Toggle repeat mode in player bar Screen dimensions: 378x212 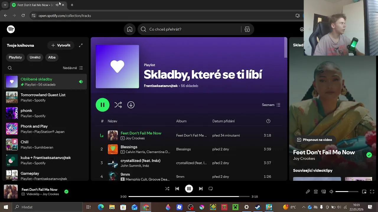tap(211, 189)
